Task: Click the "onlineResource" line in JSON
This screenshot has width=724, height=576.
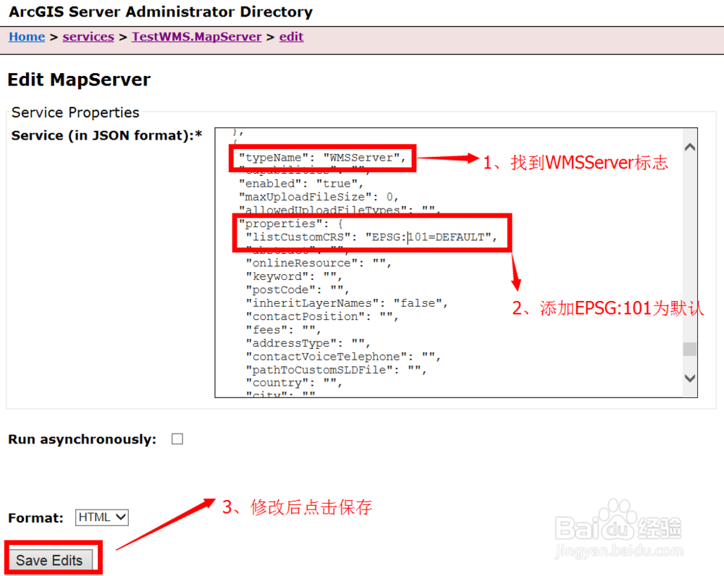Action: pos(319,263)
